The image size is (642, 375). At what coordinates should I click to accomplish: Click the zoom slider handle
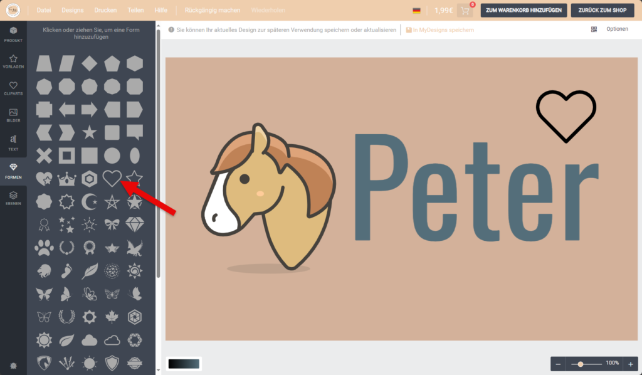[581, 364]
